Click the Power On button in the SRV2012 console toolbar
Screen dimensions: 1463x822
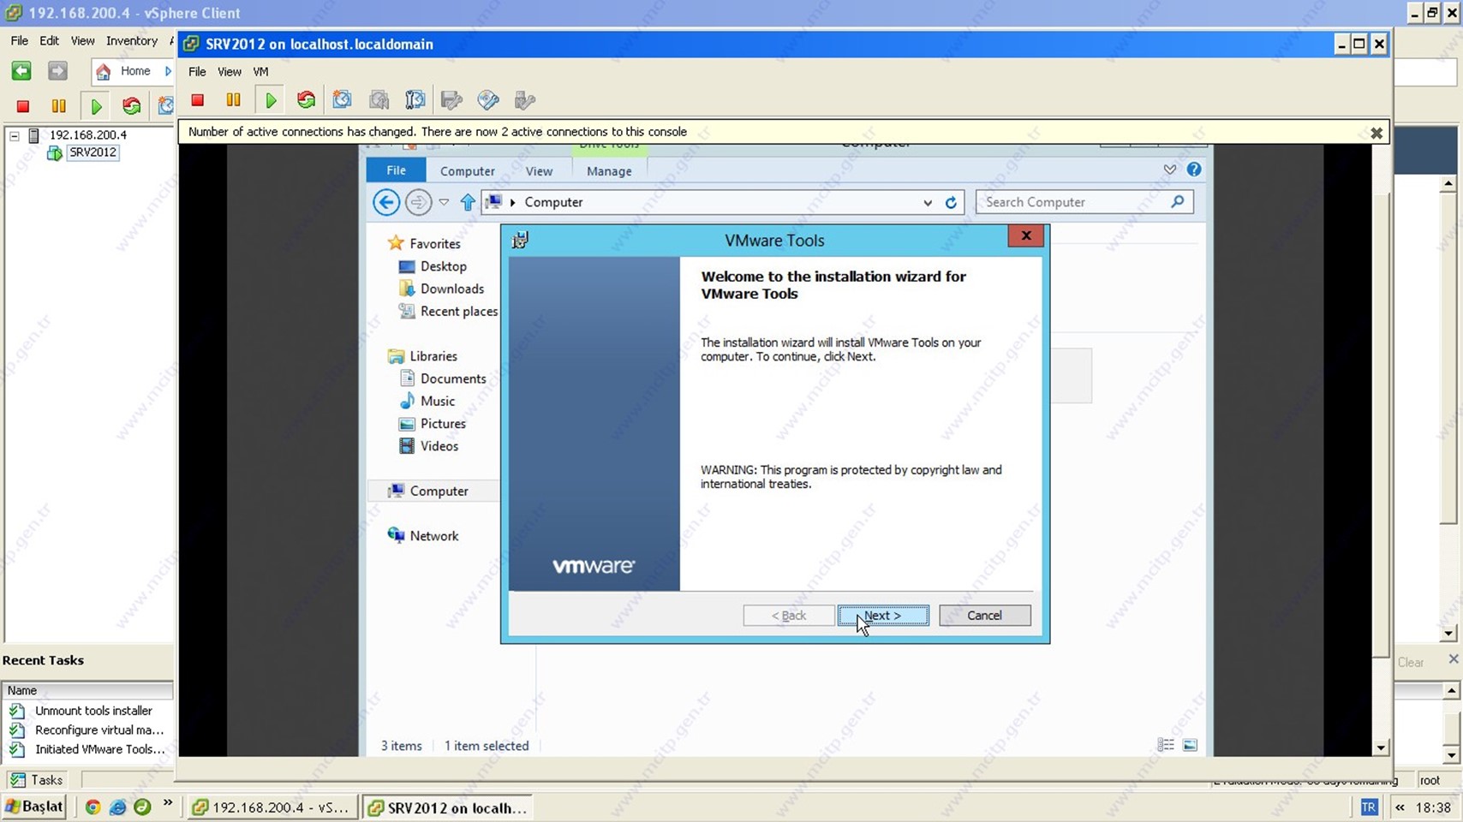click(x=271, y=100)
